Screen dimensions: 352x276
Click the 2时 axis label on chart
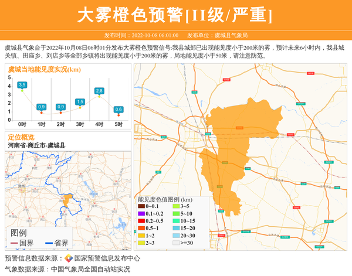tap(60, 124)
